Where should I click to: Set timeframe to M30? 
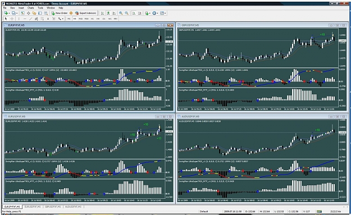(86, 19)
